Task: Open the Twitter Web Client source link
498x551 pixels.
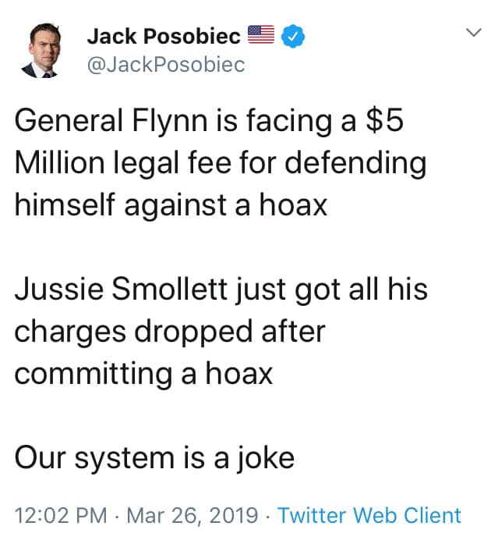Action: coord(369,516)
